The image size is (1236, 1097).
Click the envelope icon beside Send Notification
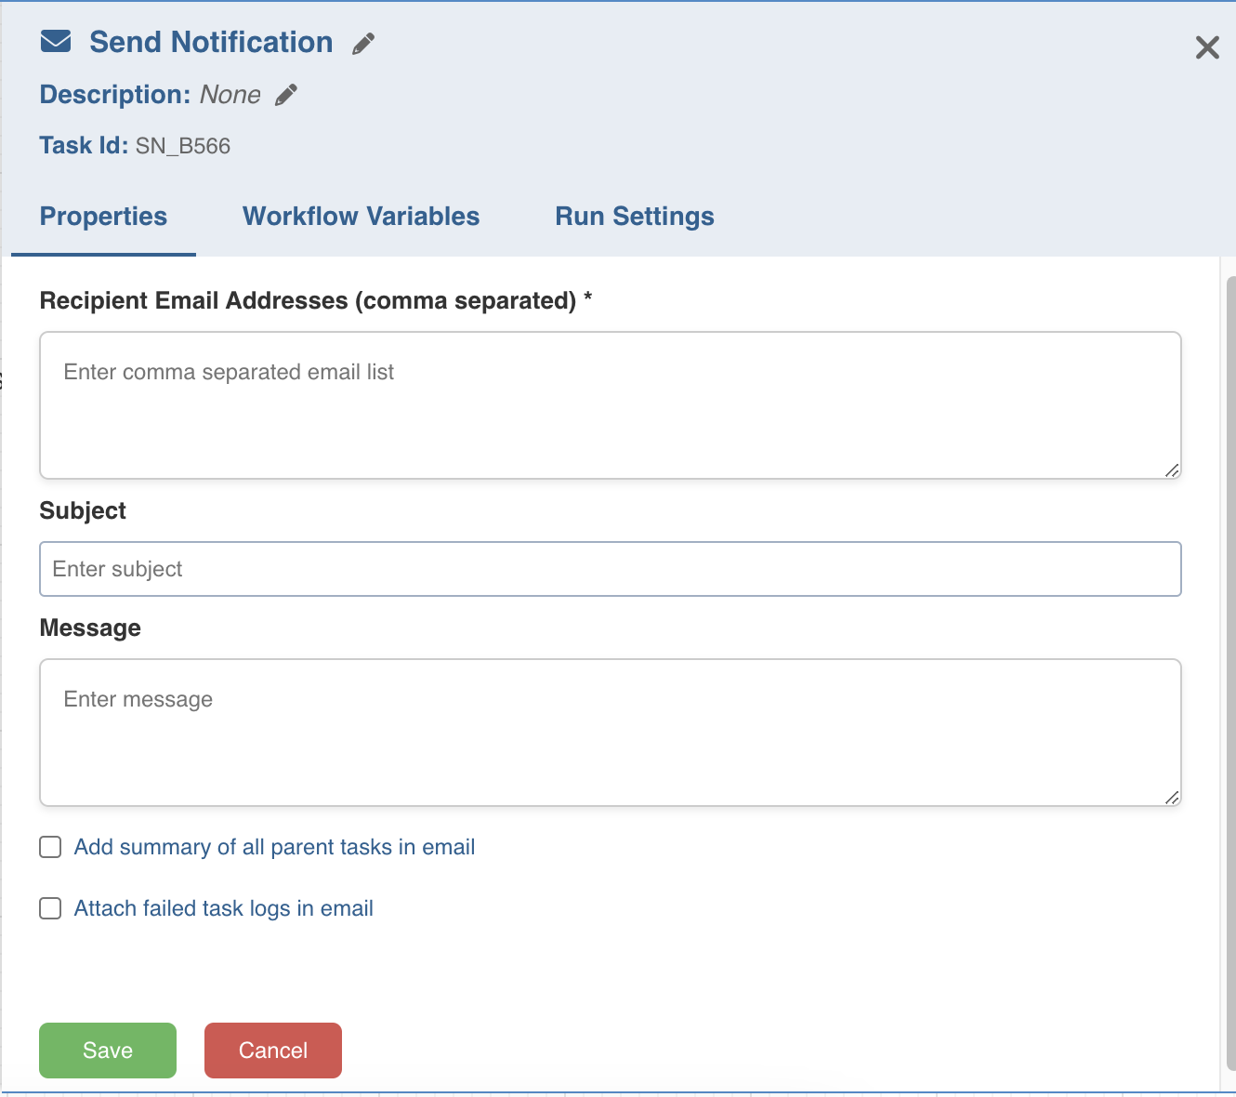point(56,42)
